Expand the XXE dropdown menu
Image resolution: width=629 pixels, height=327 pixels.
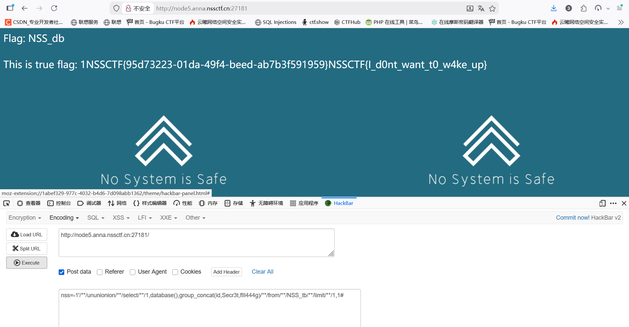click(x=168, y=218)
